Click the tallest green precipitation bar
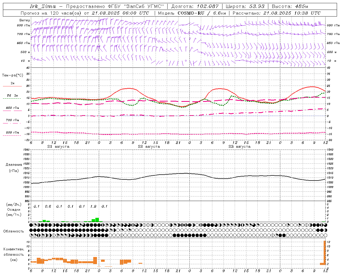The image size is (341, 273). tap(97, 220)
